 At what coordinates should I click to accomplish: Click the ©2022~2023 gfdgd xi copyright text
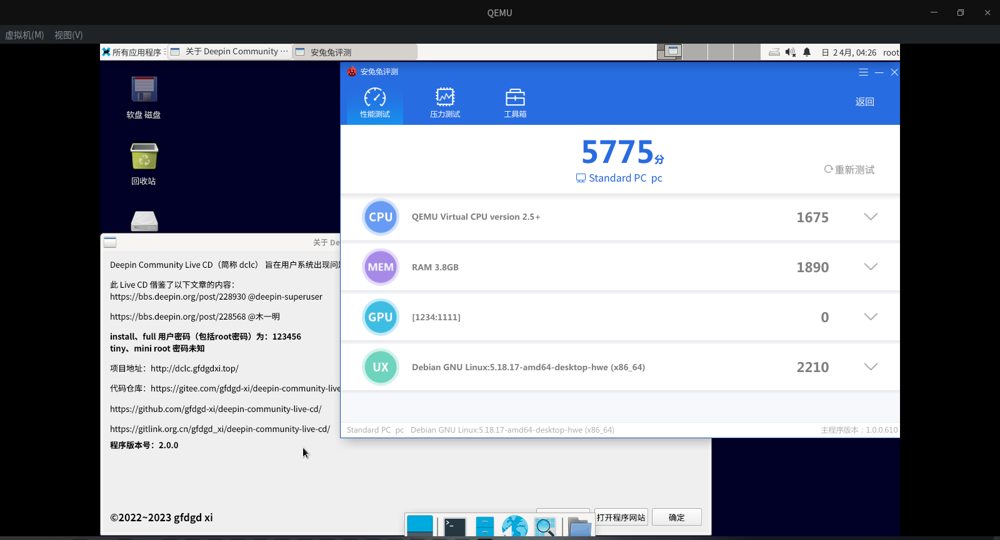click(161, 518)
